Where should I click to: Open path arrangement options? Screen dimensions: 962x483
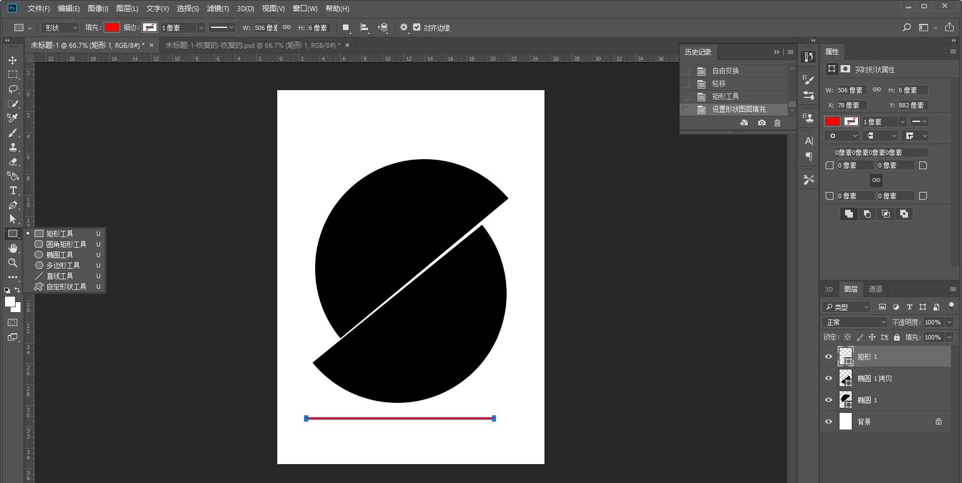point(382,28)
